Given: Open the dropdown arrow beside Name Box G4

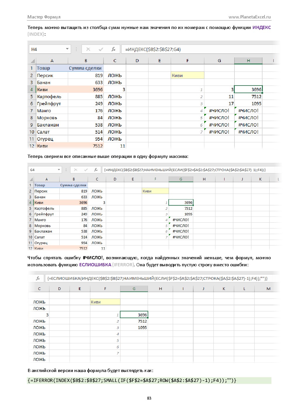Looking at the screenshot, I should (x=59, y=170).
